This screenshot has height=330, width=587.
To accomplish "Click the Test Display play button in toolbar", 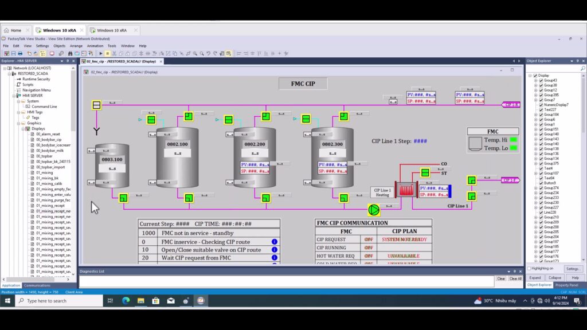I will (101, 53).
